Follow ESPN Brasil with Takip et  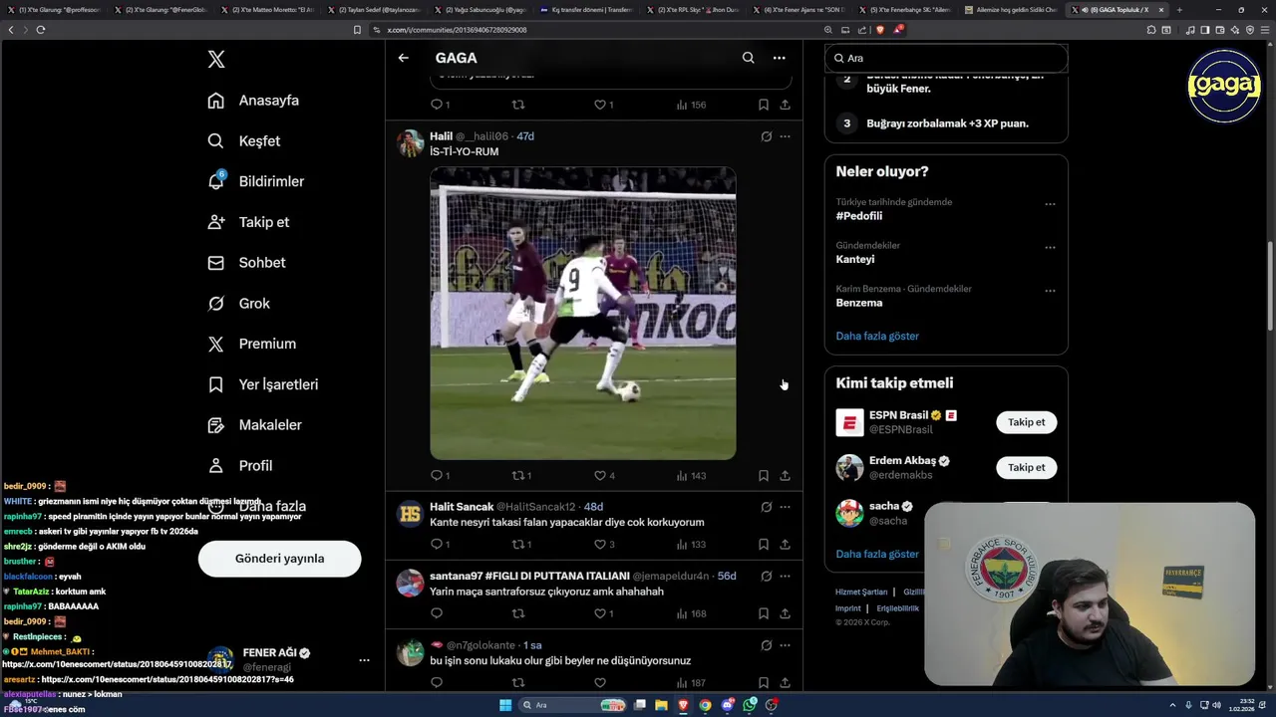[1026, 422]
